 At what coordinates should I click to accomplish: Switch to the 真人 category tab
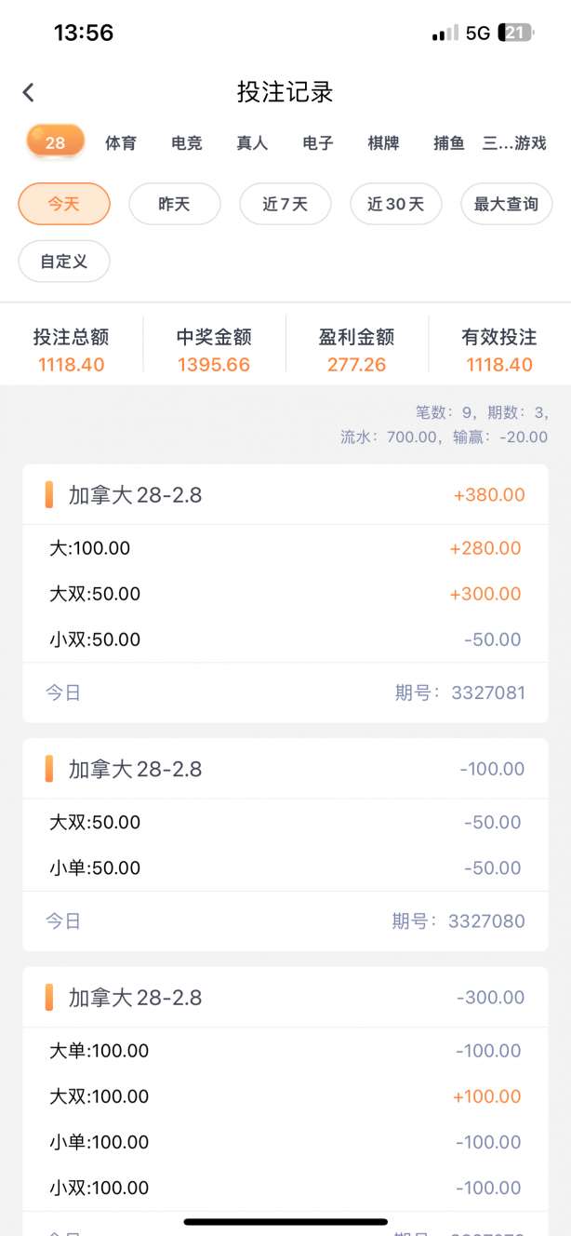[x=252, y=143]
